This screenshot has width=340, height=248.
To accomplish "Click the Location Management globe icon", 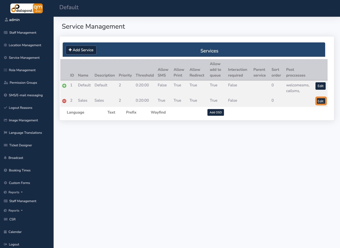I will [x=5, y=45].
